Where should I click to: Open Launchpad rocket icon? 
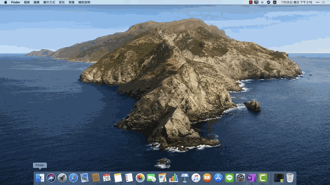pos(62,178)
